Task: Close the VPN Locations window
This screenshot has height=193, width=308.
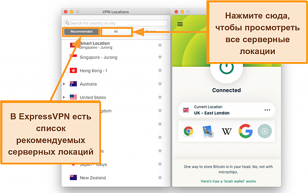Action: pos(65,12)
